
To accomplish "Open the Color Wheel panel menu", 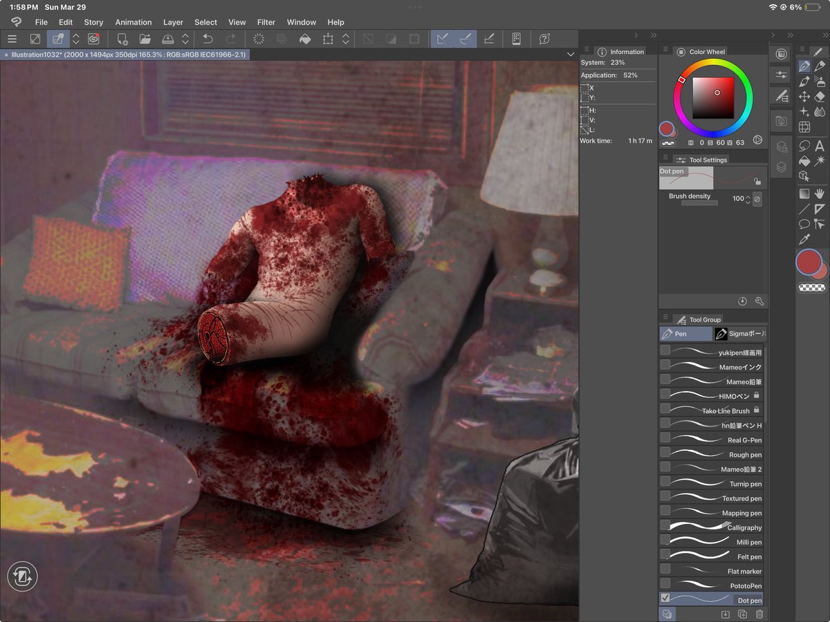I will 665,50.
